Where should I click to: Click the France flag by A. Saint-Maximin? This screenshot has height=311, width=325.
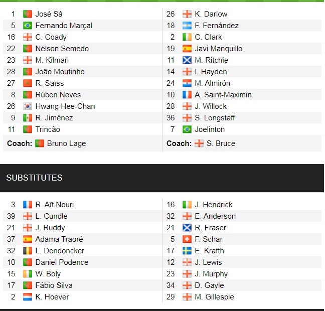pos(187,95)
